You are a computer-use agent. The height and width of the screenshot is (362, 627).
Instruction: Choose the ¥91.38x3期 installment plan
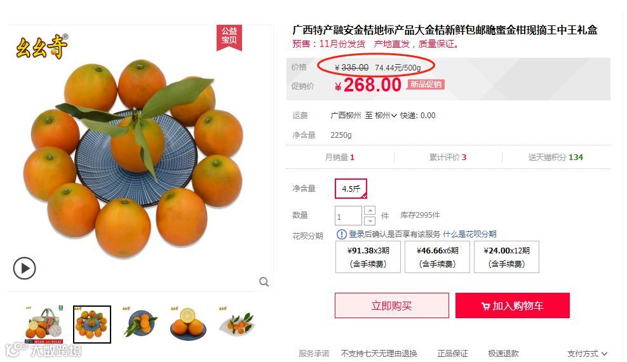point(368,257)
